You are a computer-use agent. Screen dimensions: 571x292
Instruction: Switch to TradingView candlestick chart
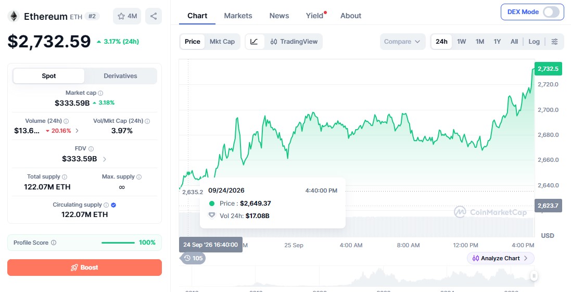click(x=294, y=42)
